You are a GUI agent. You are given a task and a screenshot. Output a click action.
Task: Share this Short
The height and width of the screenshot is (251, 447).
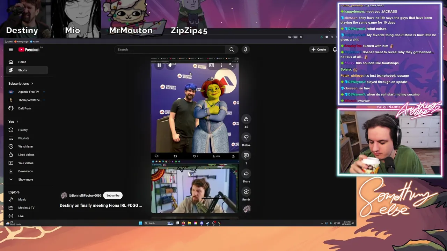(246, 174)
